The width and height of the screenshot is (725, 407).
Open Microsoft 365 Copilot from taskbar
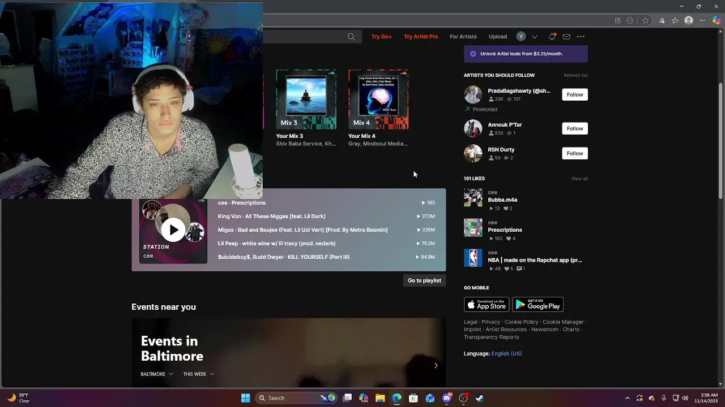[364, 398]
